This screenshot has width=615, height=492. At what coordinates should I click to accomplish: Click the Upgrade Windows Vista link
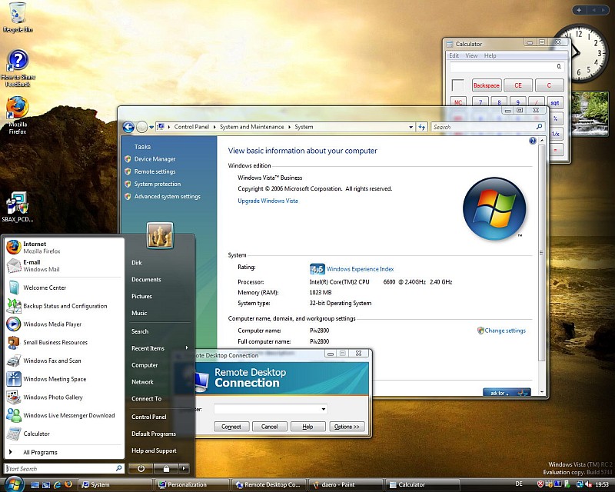click(268, 201)
